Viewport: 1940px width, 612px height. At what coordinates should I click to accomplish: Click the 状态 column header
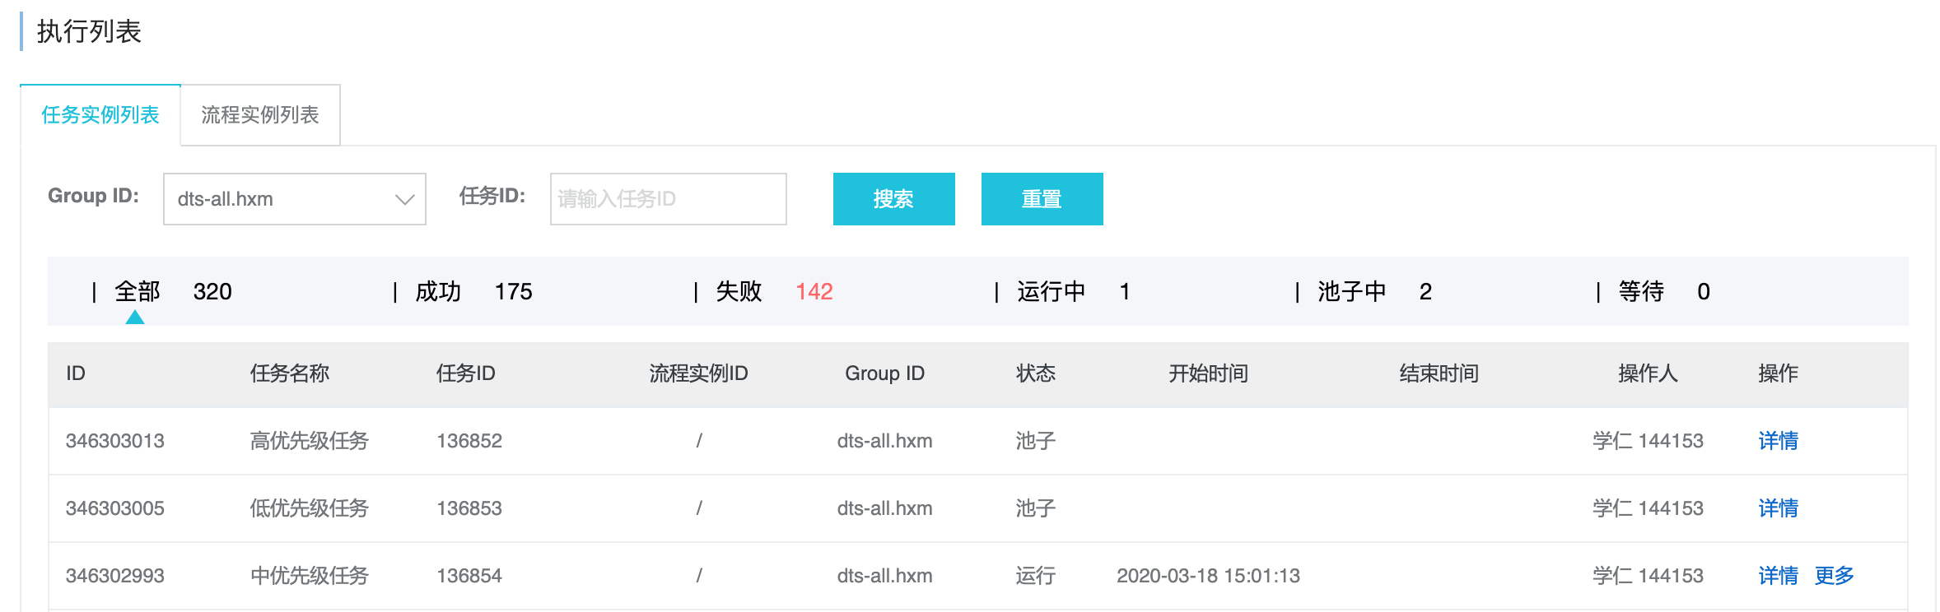[x=1035, y=373]
